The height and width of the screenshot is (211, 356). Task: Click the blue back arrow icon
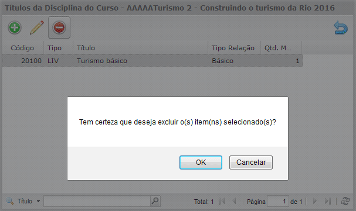pos(341,27)
